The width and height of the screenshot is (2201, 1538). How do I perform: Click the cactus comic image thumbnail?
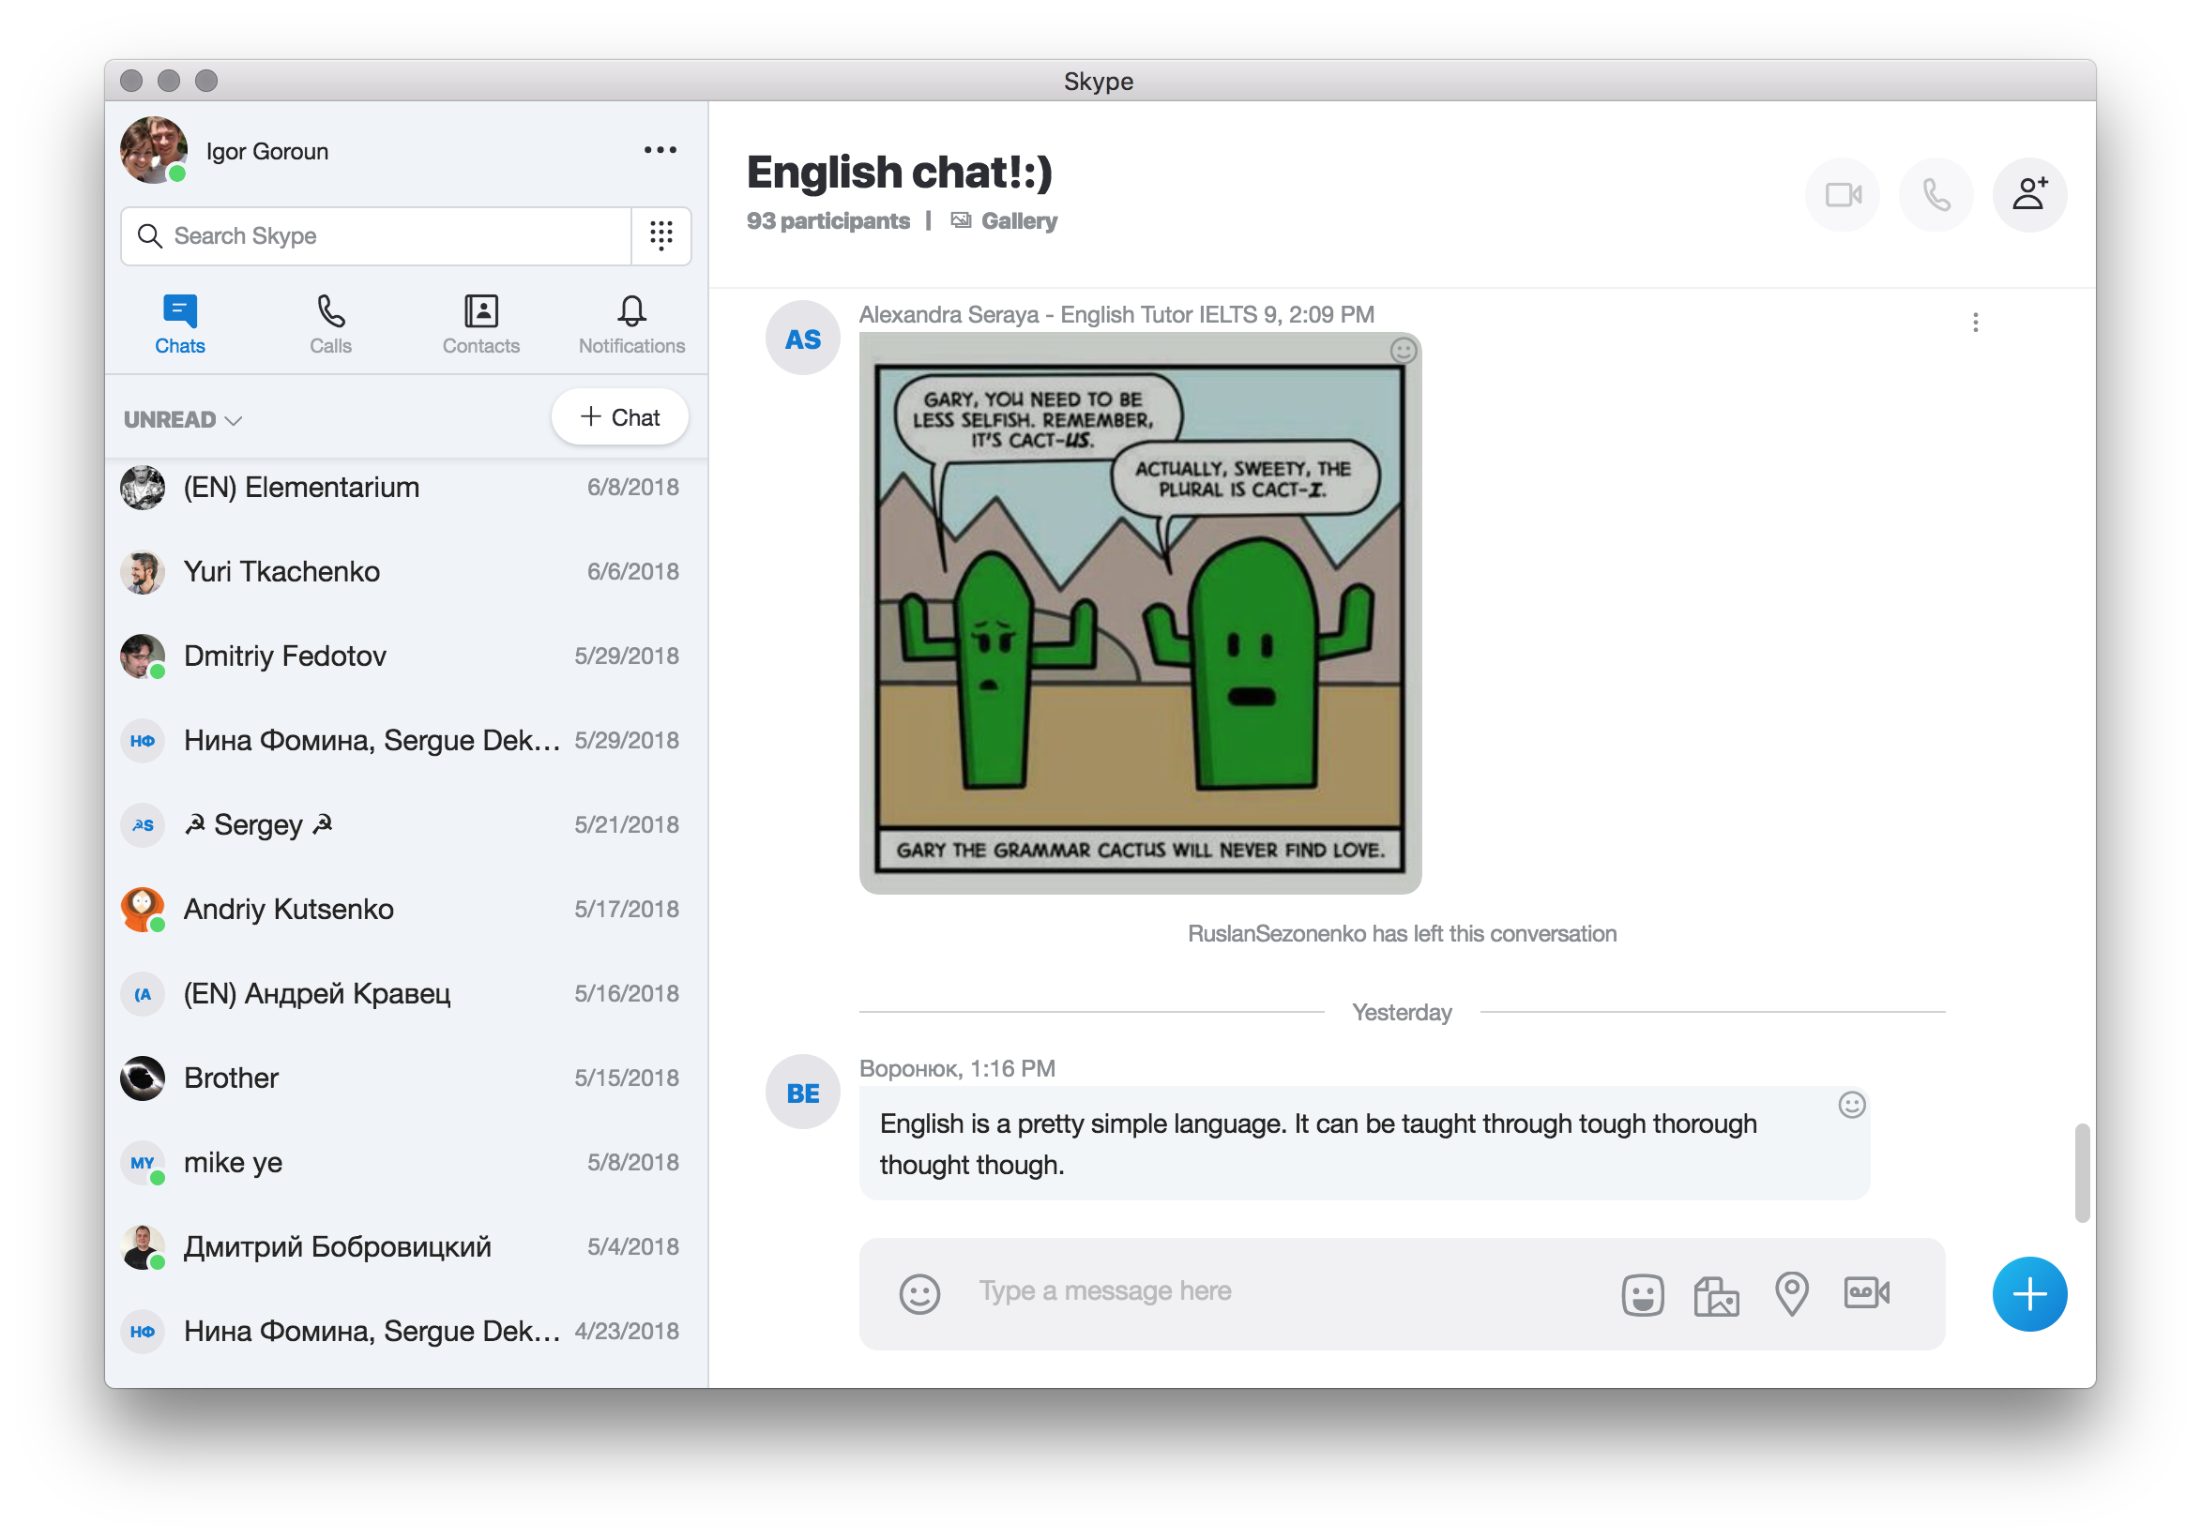pos(1139,613)
